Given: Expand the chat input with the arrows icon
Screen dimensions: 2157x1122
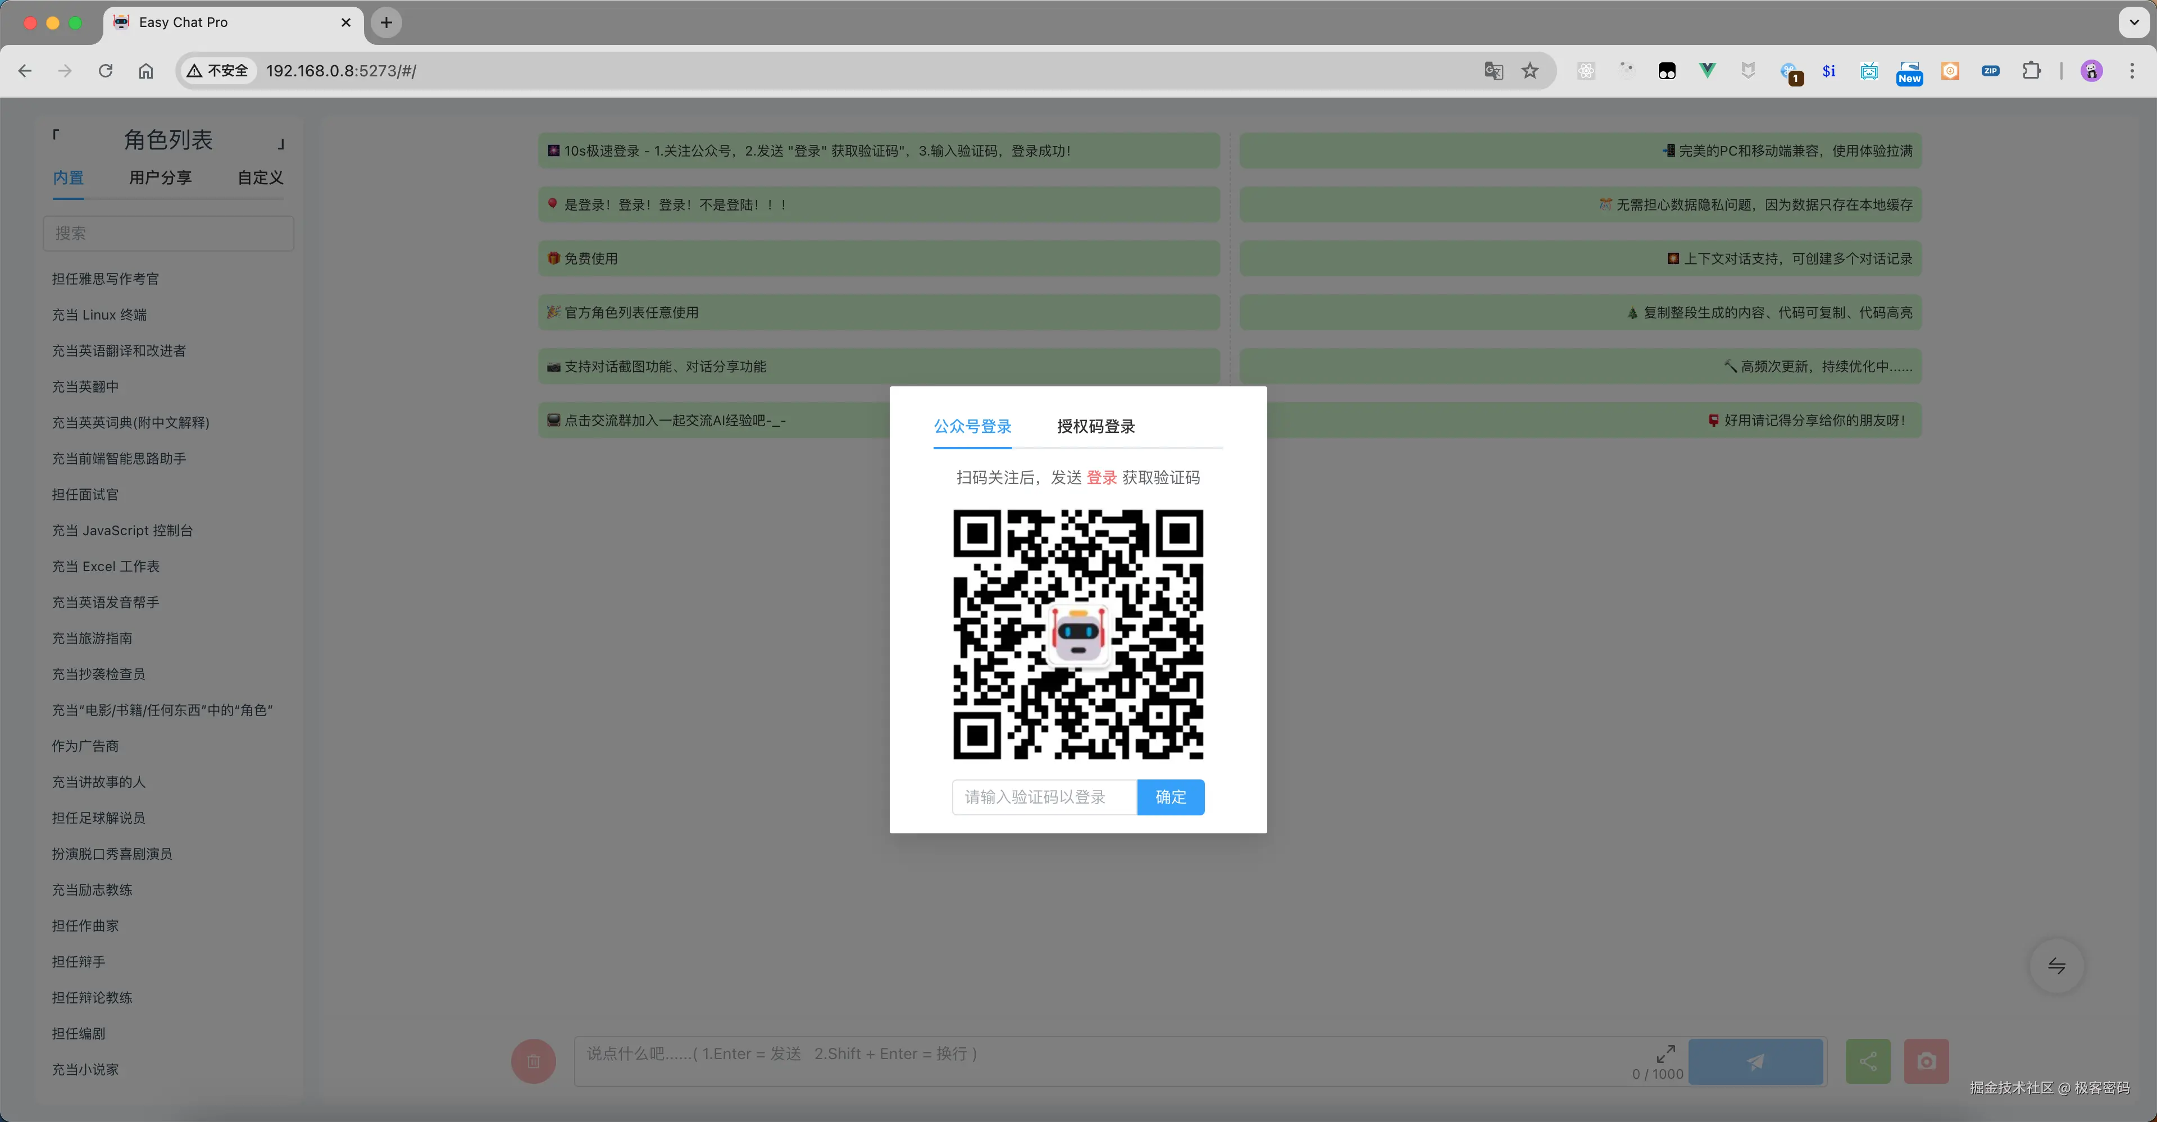Looking at the screenshot, I should 1665,1053.
